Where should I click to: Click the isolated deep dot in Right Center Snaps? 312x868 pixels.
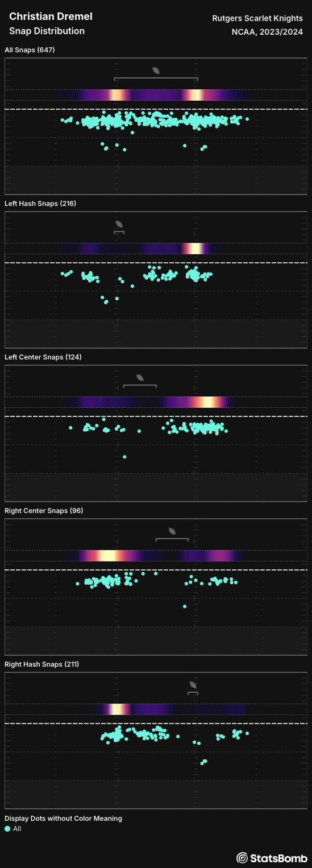pos(185,606)
